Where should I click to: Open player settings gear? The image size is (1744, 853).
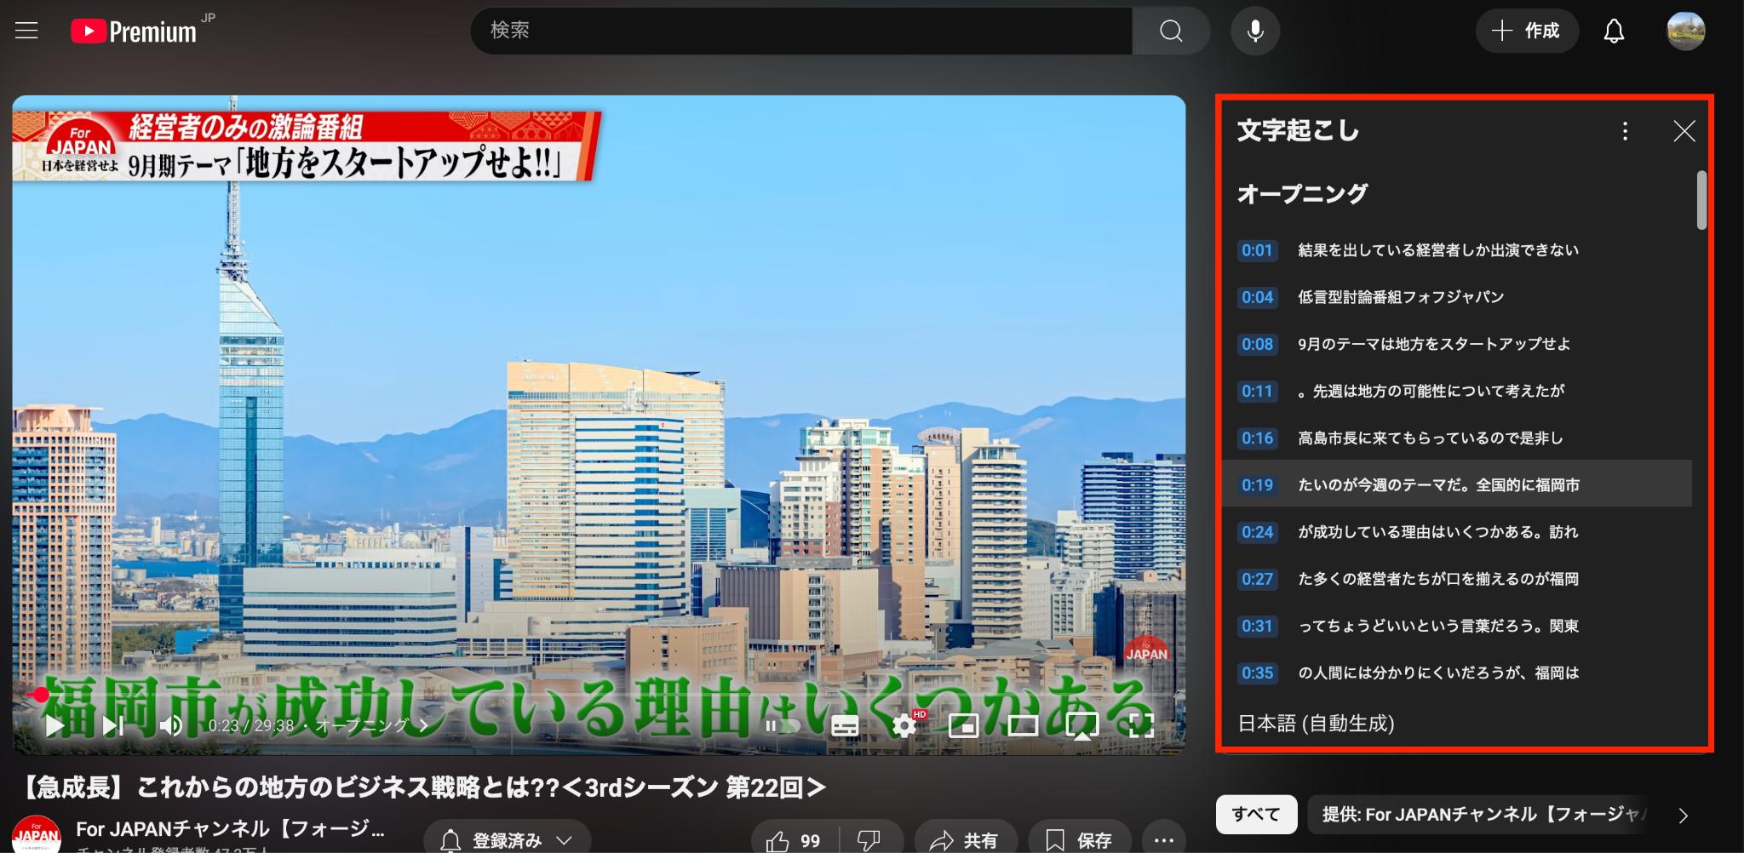click(904, 725)
